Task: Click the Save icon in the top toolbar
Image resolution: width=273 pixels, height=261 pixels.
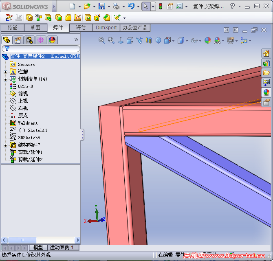Action: [102, 6]
